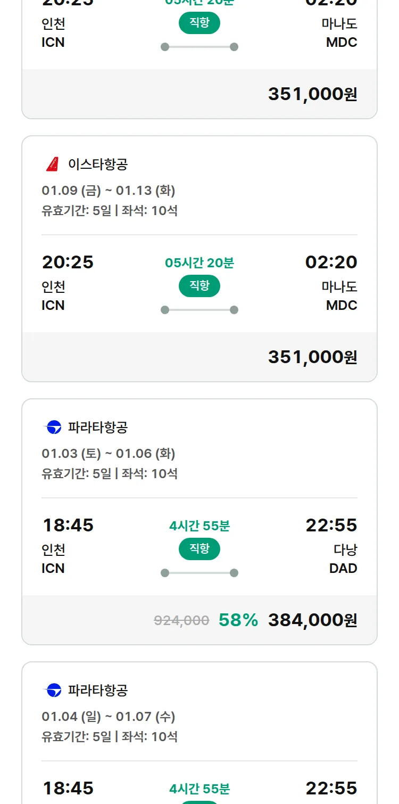399x804 pixels.
Task: Click the crossed-out 924,000 original price
Action: click(181, 620)
